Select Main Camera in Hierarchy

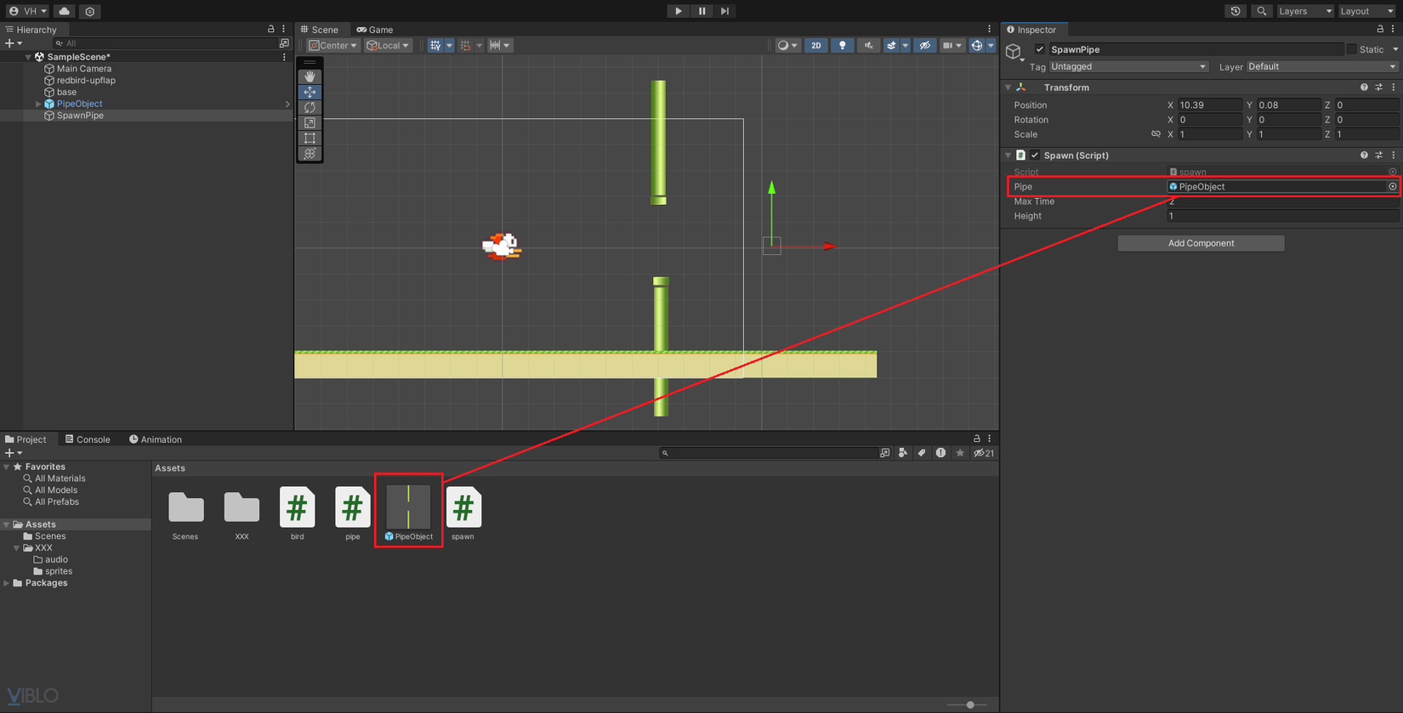tap(83, 69)
